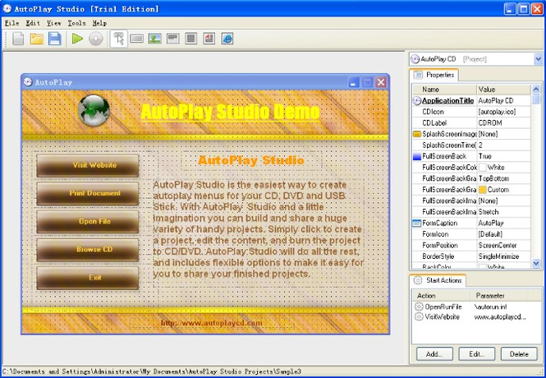Open the Tools menu
This screenshot has width=546, height=378.
(x=76, y=23)
